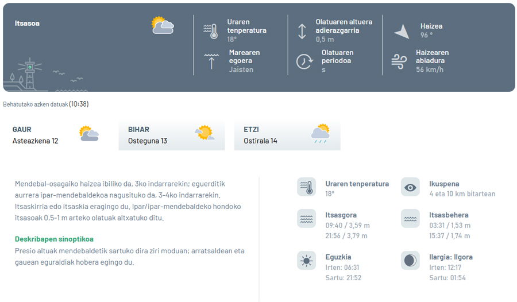The width and height of the screenshot is (517, 302).
Task: Click the Itsasoa banner title
Action: pos(27,24)
